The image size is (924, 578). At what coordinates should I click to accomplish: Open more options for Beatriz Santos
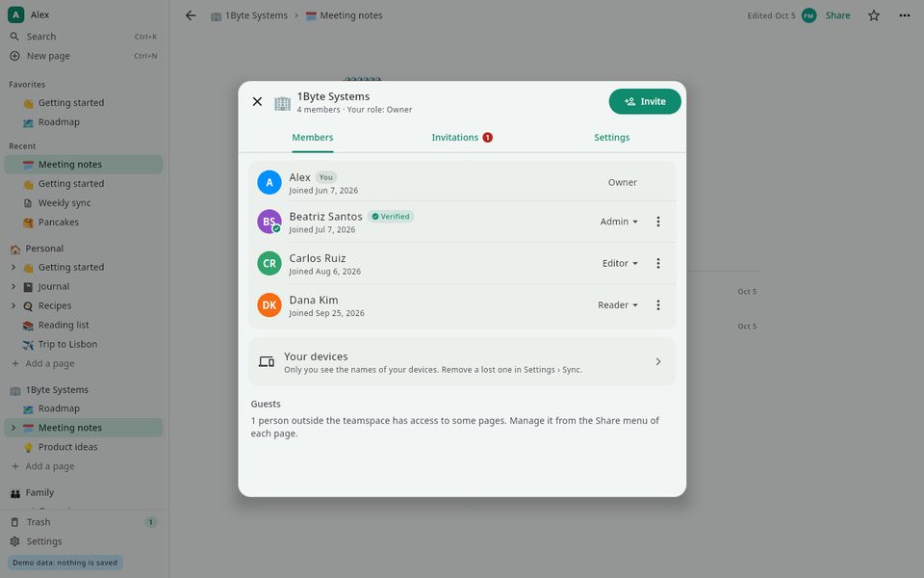coord(658,222)
